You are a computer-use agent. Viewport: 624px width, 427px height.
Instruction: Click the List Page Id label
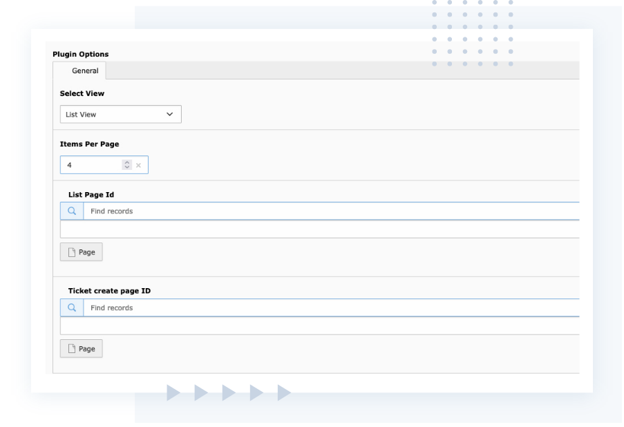pos(91,195)
